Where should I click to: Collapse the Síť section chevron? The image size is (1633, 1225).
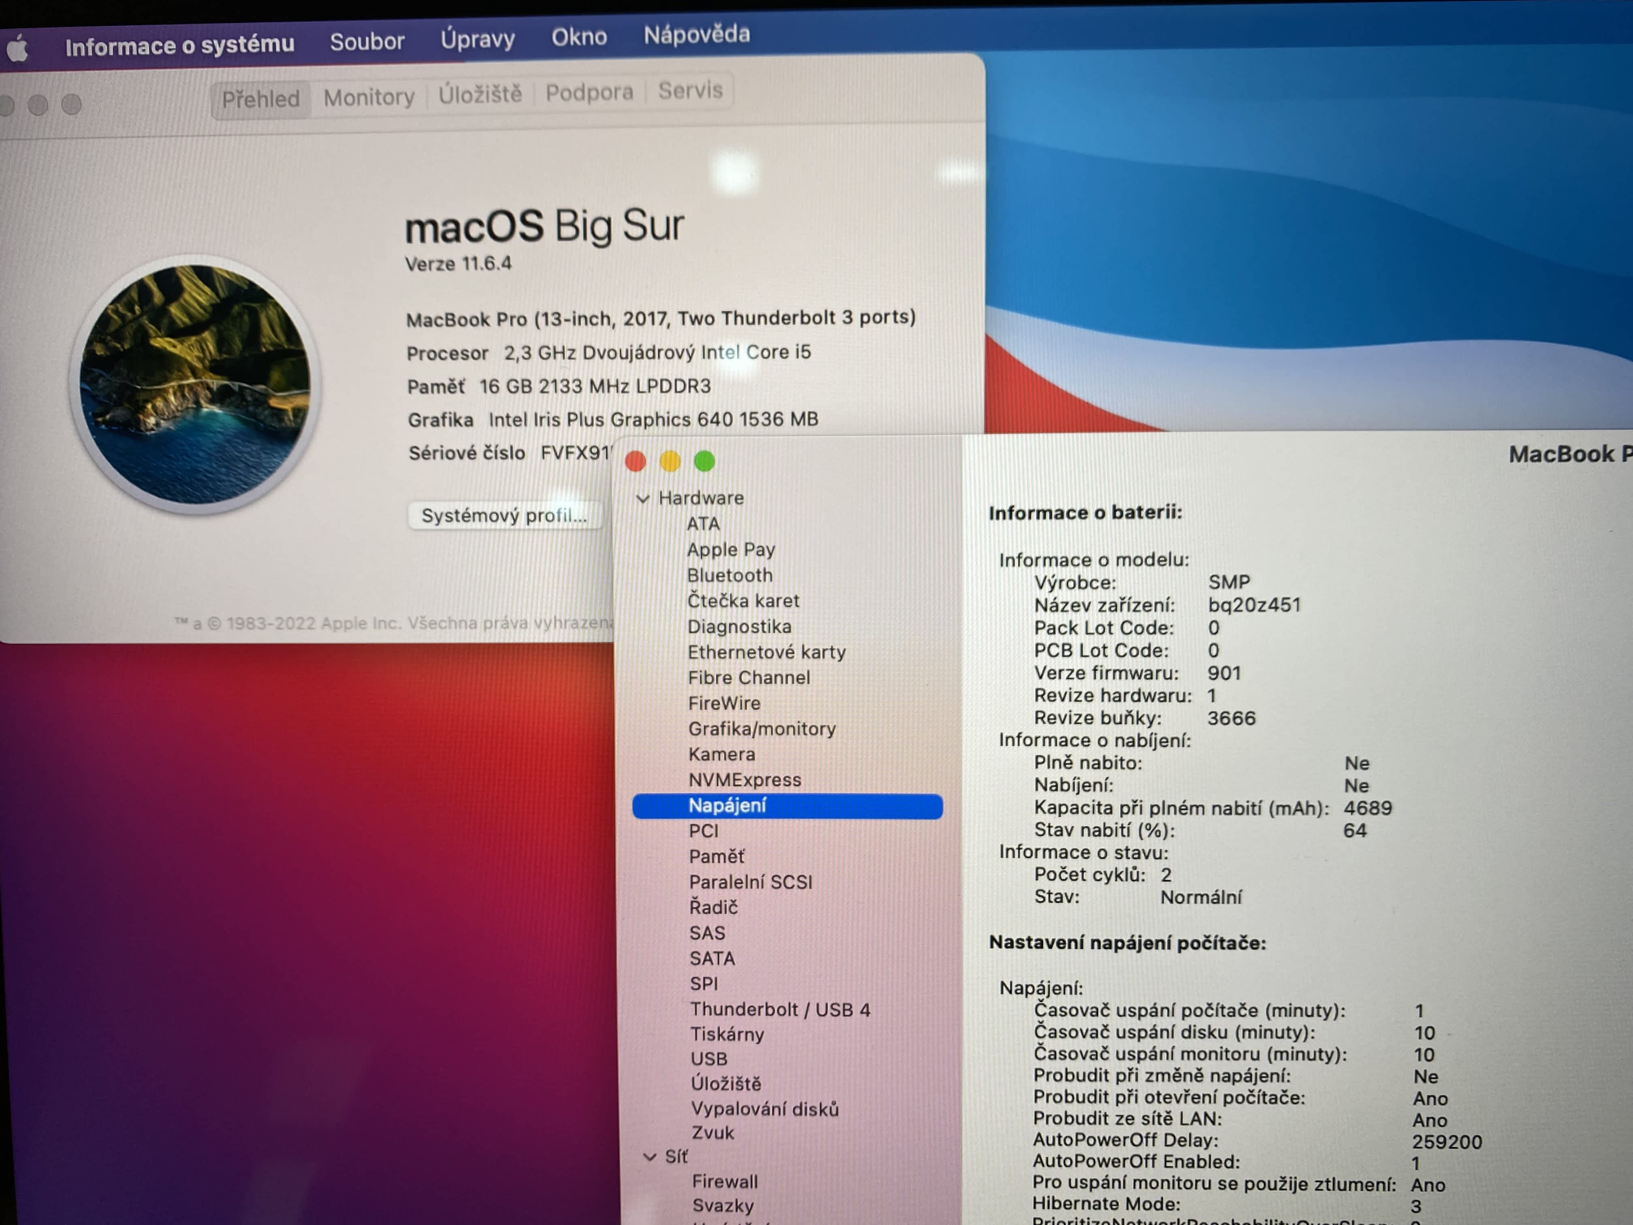[650, 1157]
